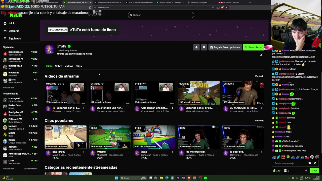This screenshot has height=181, width=322.
Task: Click the Windows Start button on taskbar
Action: point(116,178)
